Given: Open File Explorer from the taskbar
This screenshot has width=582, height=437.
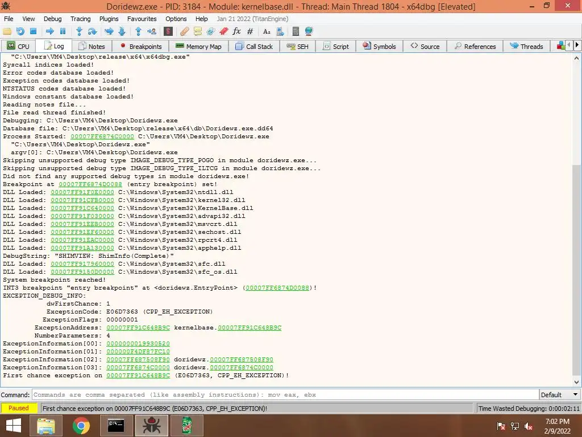Looking at the screenshot, I should [46, 426].
